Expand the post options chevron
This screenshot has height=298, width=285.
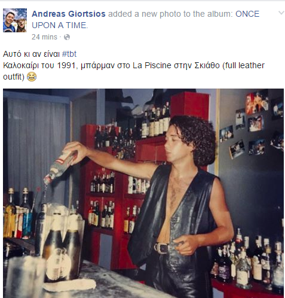[x=281, y=13]
